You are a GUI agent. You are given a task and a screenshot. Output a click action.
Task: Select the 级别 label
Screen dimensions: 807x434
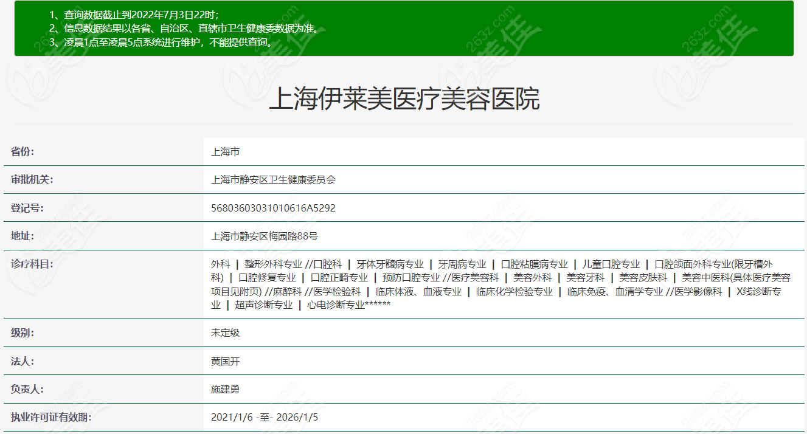point(23,332)
